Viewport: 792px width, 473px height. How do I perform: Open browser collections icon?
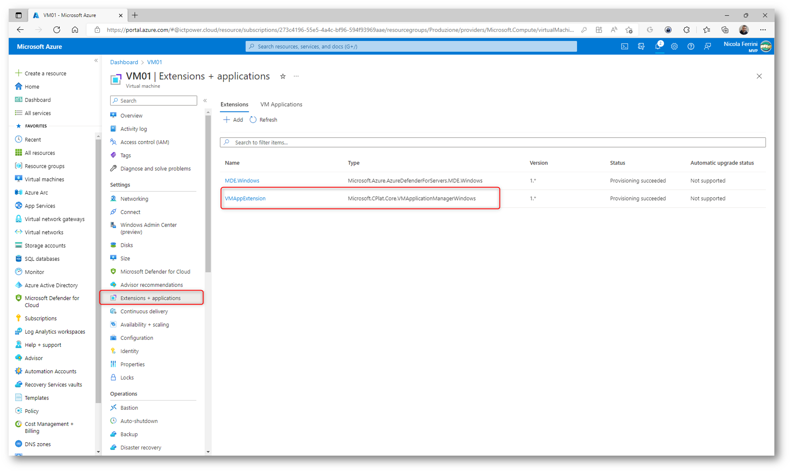pyautogui.click(x=725, y=30)
